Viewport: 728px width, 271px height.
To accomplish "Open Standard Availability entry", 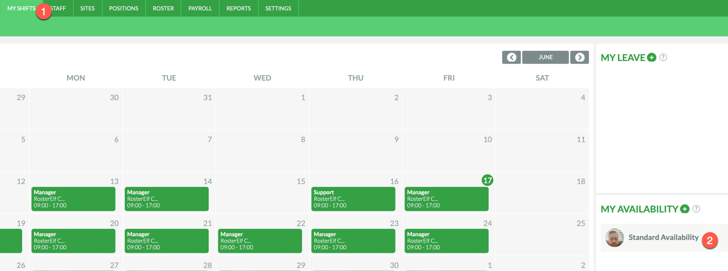I will (664, 238).
